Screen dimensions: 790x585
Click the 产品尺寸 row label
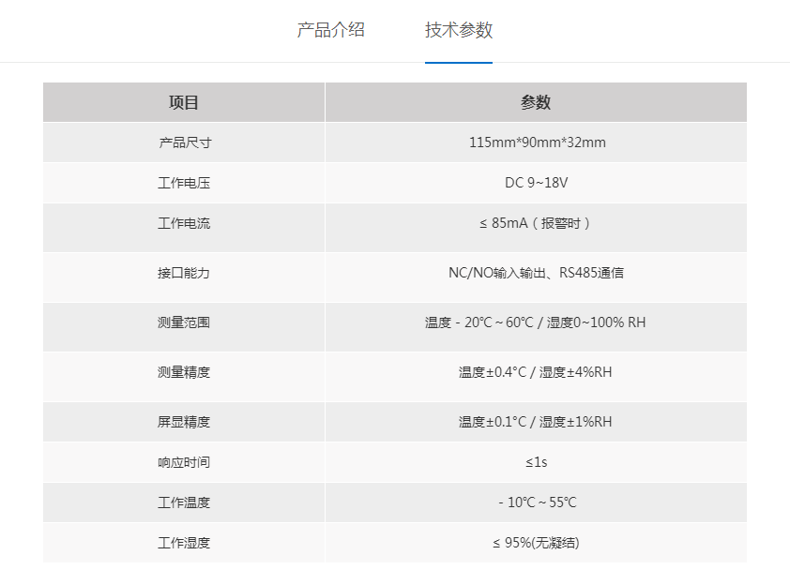(184, 143)
